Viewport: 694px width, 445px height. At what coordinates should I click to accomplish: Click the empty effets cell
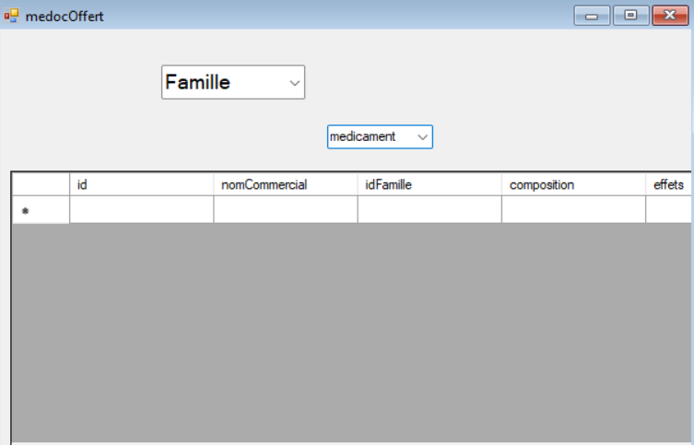[668, 210]
